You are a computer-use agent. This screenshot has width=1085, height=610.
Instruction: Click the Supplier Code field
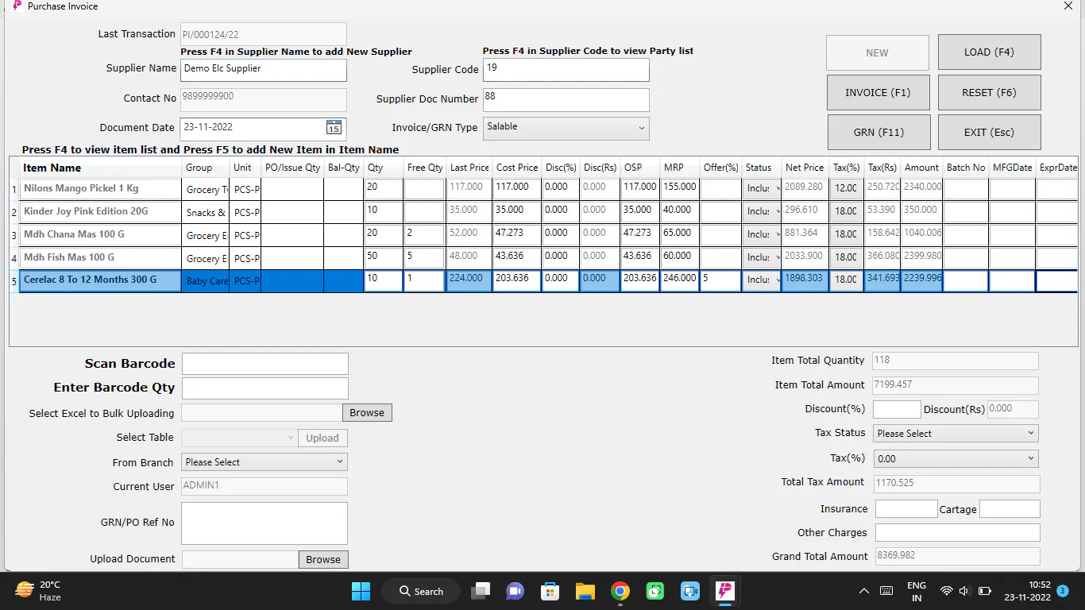pyautogui.click(x=566, y=70)
